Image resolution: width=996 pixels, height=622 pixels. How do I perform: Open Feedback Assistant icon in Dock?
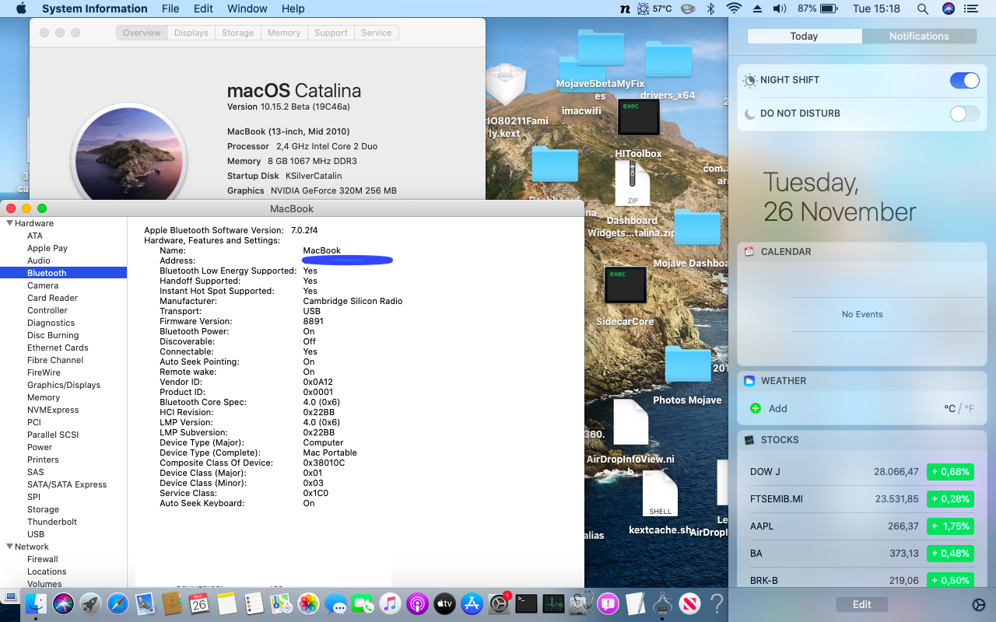[x=608, y=603]
